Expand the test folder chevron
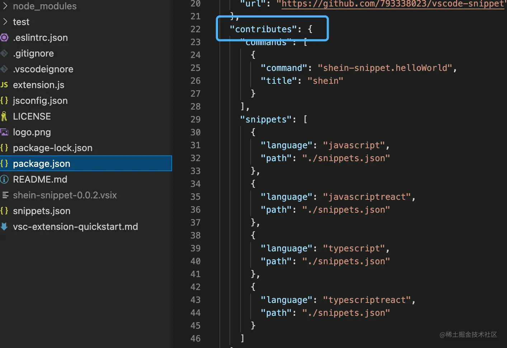The image size is (507, 348). (x=5, y=21)
